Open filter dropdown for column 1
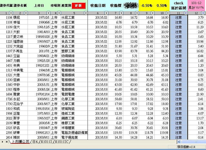Image resolution: width=206 pixels, height=150 pixels. click(11, 13)
